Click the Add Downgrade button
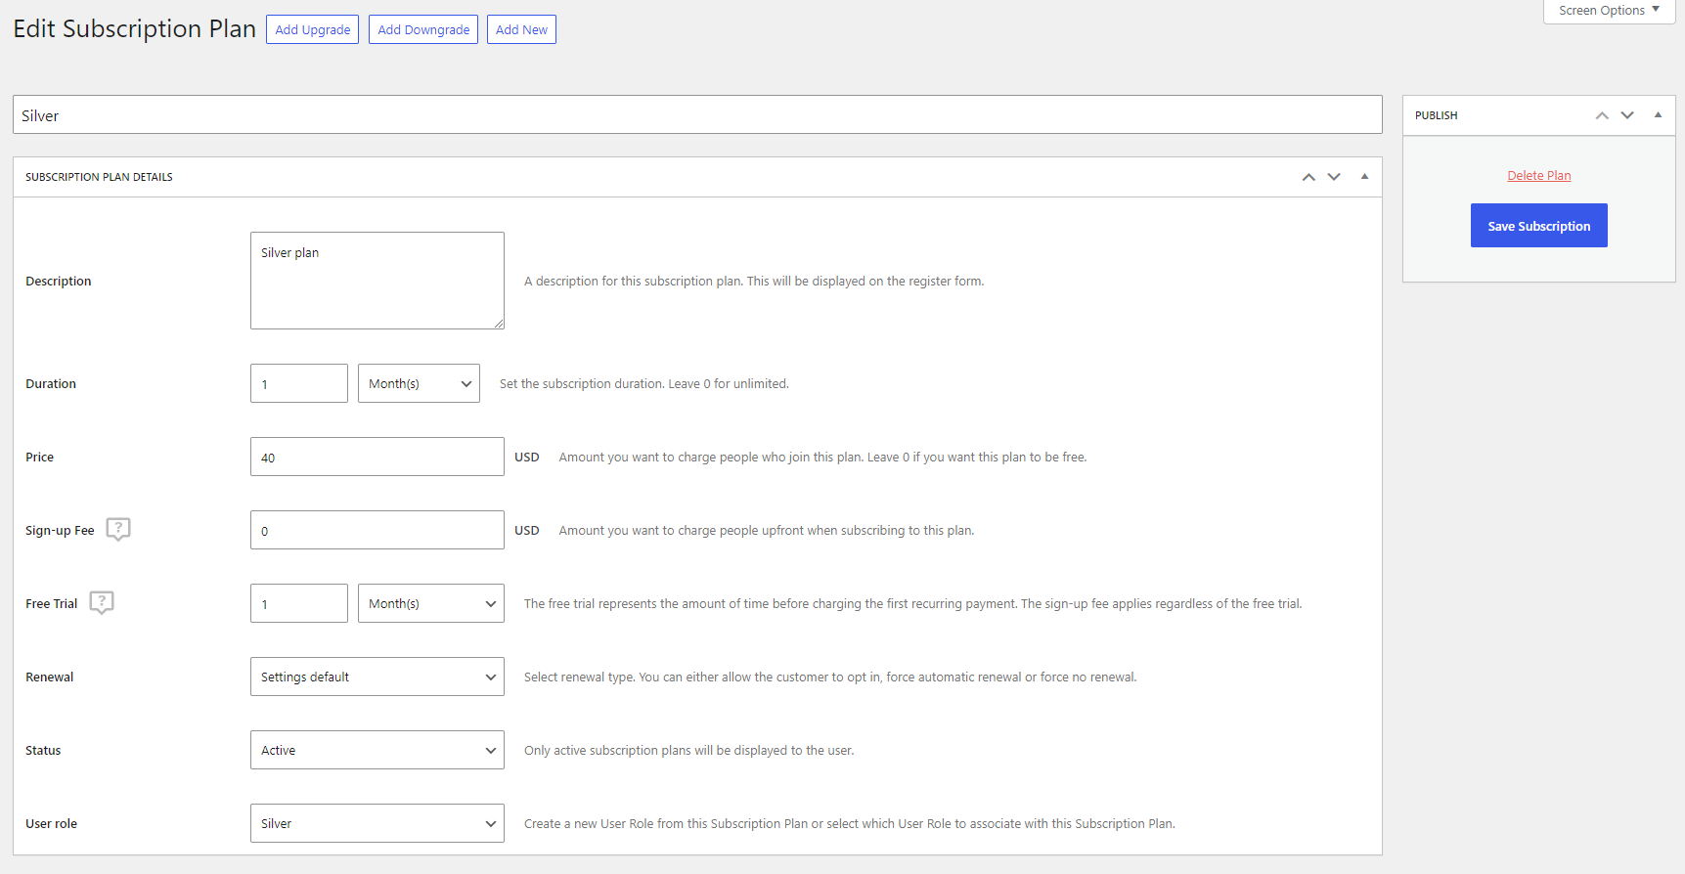The height and width of the screenshot is (874, 1685). [423, 29]
